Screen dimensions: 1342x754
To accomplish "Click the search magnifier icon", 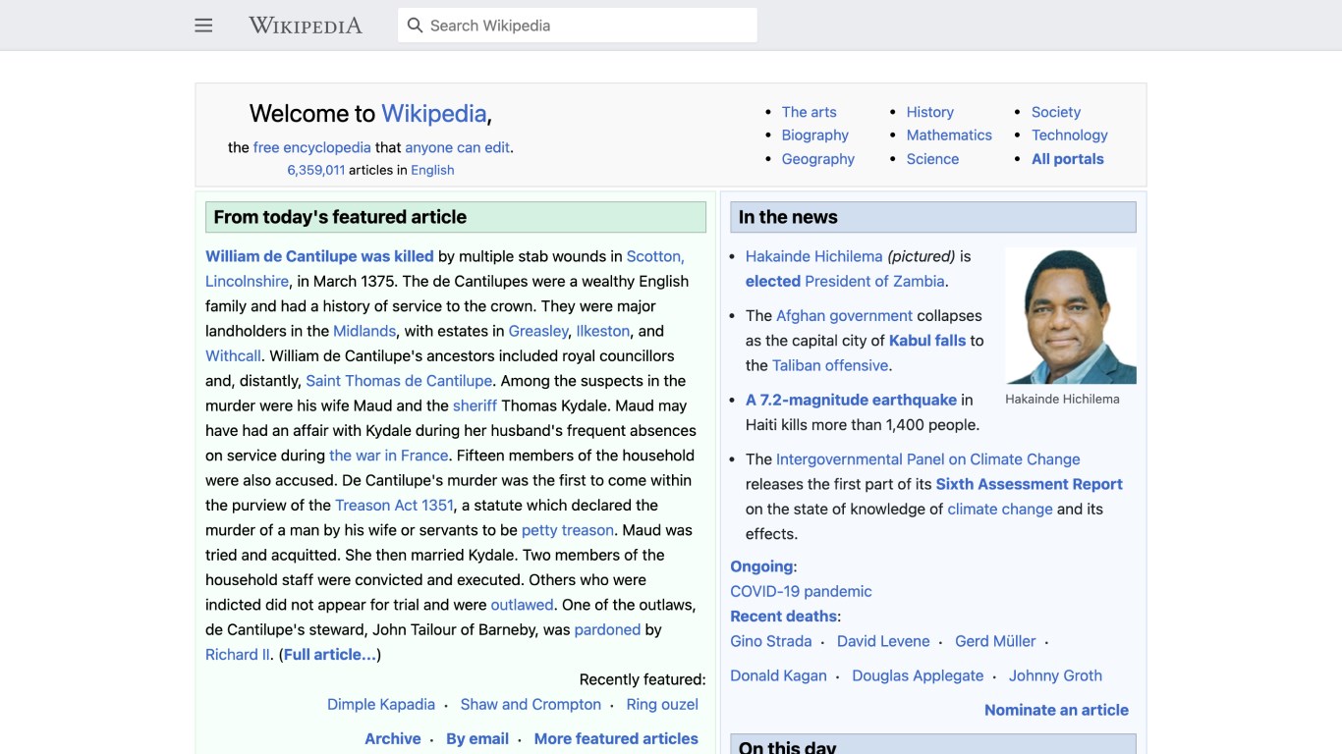I will point(415,26).
